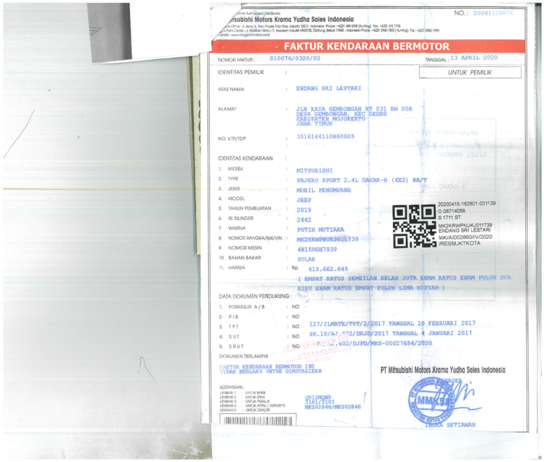
Task: Click address line "KABUPATEN MOJOKERTO"
Action: point(331,119)
